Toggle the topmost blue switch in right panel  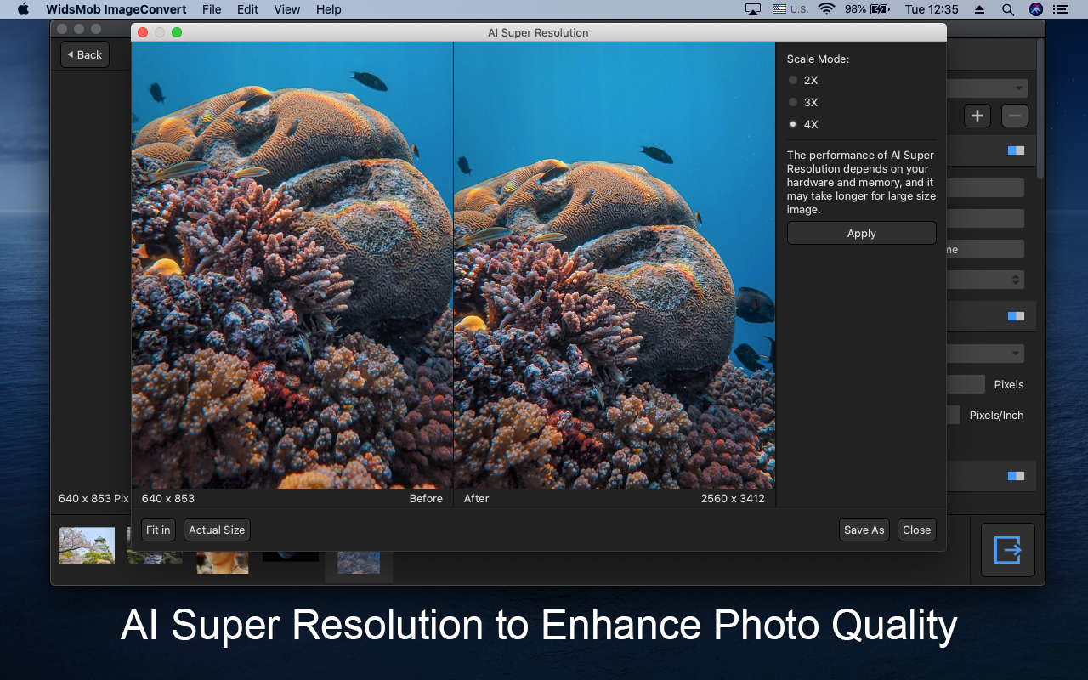click(1016, 150)
